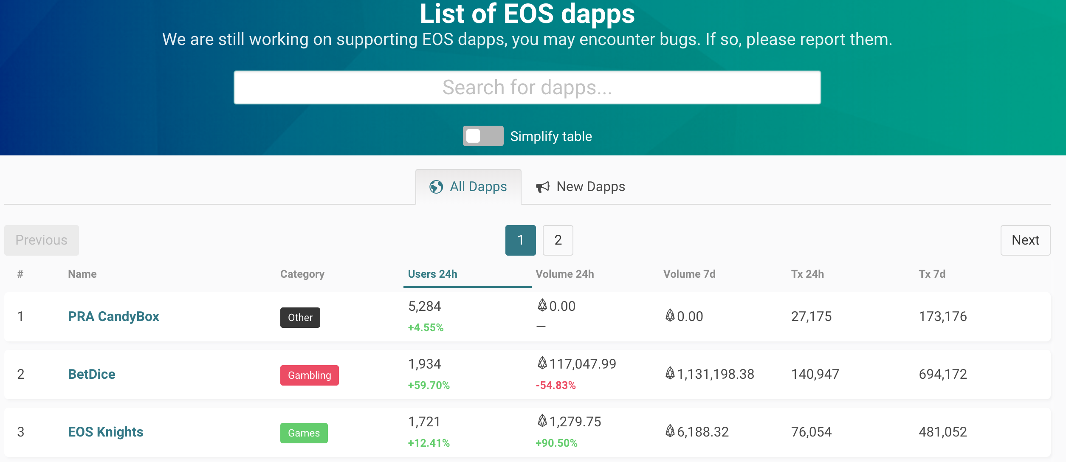Click EOS symbol beside BetDice 7d volume
1066x462 pixels.
point(670,373)
